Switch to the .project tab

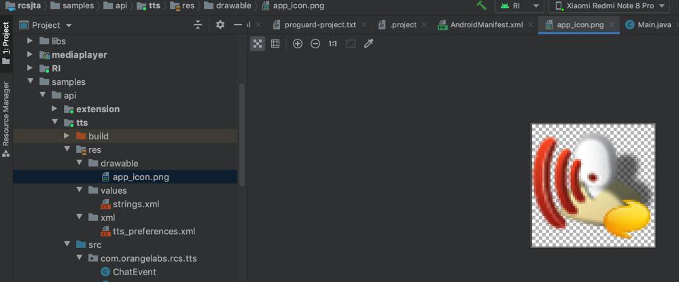[x=403, y=24]
